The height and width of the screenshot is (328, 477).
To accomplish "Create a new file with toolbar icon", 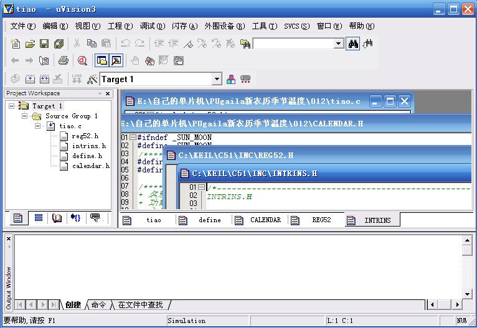I will (x=15, y=44).
